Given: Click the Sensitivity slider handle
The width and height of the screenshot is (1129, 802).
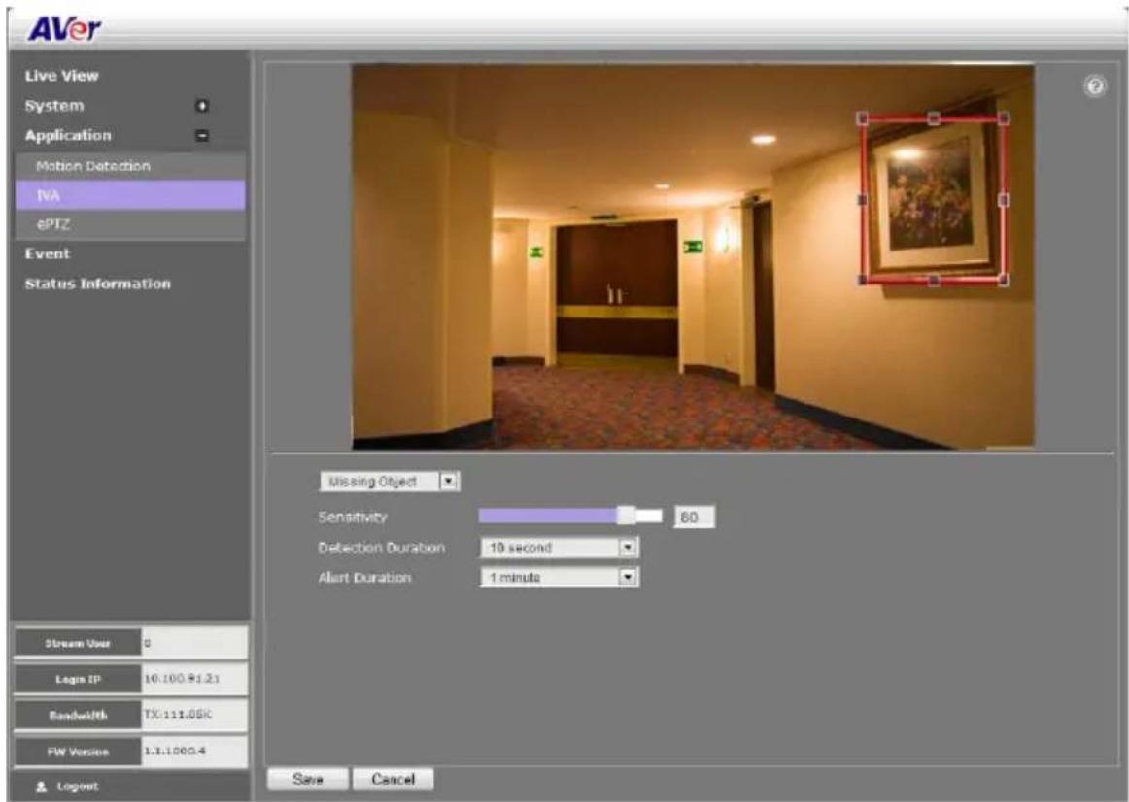Looking at the screenshot, I should tap(627, 515).
